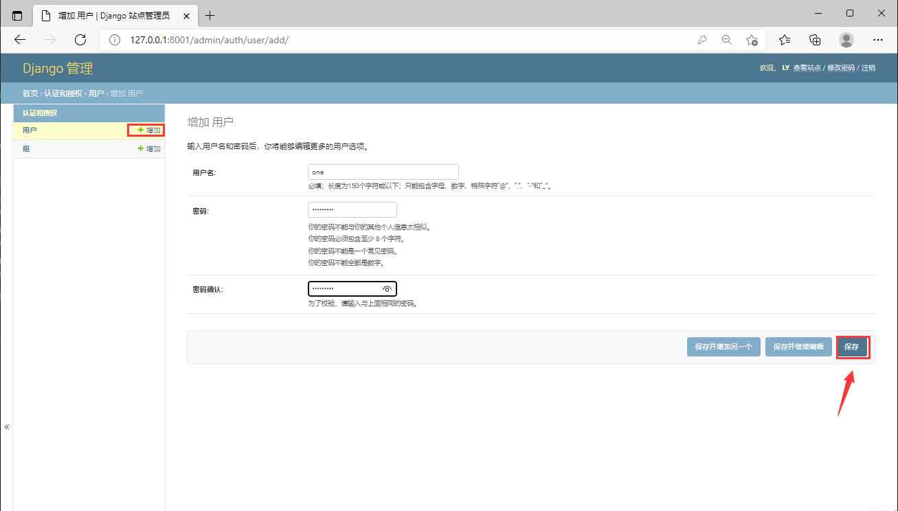This screenshot has height=511, width=898.
Task: Click 保存并增加另一个 button
Action: pyautogui.click(x=723, y=347)
